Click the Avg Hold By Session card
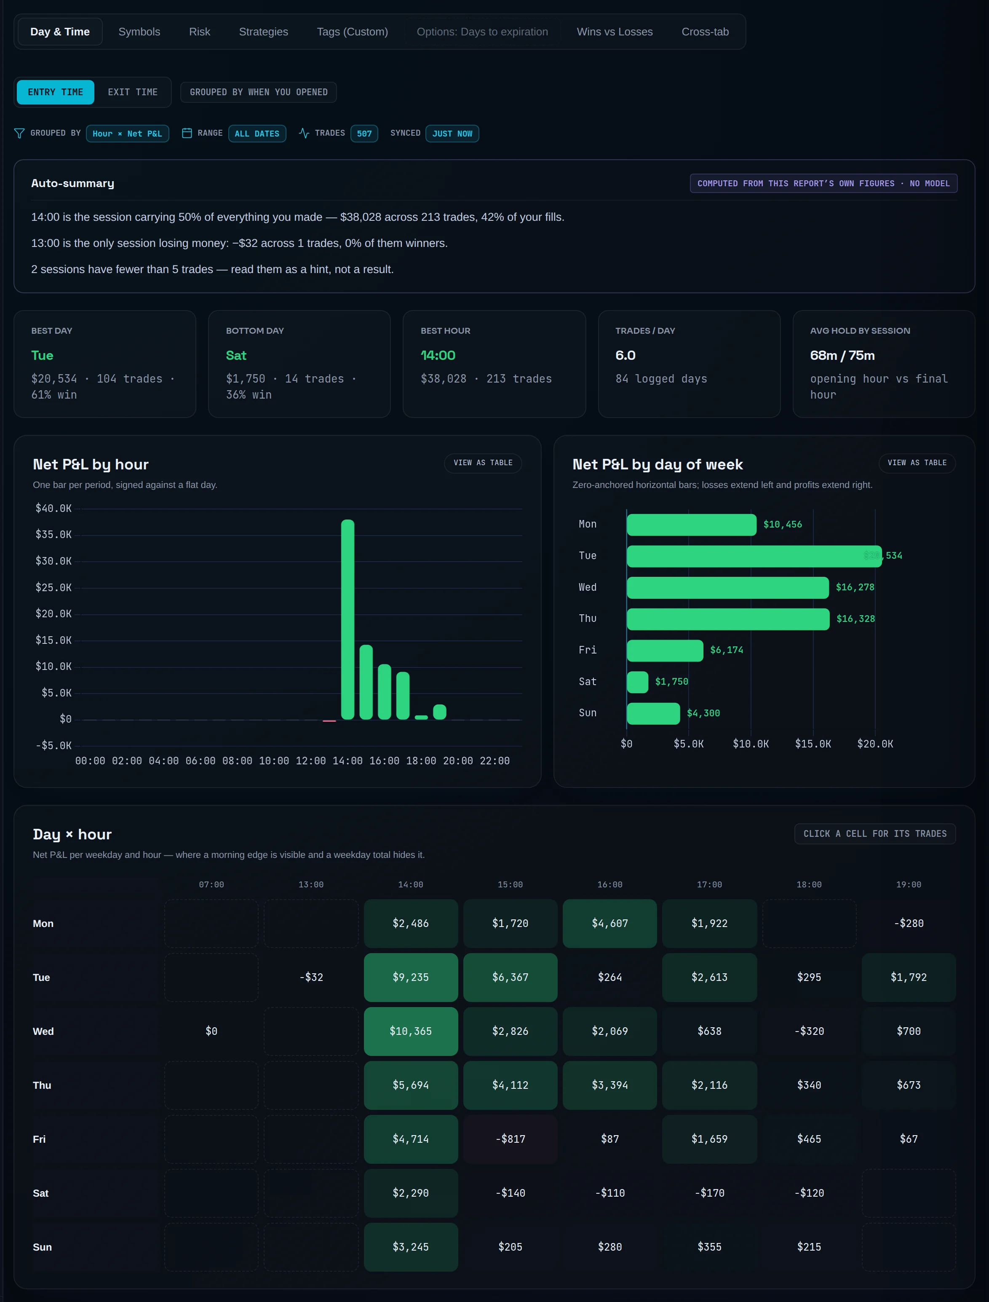Viewport: 989px width, 1302px height. pyautogui.click(x=884, y=364)
